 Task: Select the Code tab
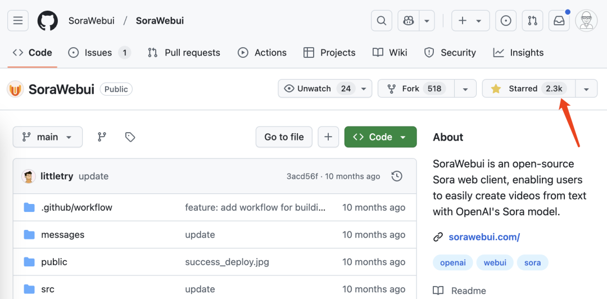(32, 53)
